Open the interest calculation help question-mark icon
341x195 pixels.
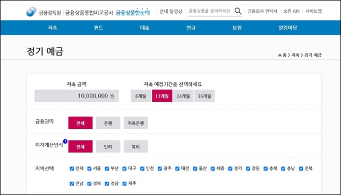point(65,141)
